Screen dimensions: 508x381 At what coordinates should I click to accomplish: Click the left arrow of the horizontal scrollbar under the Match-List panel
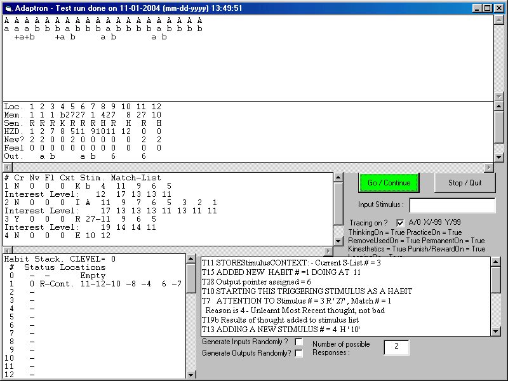[8, 250]
